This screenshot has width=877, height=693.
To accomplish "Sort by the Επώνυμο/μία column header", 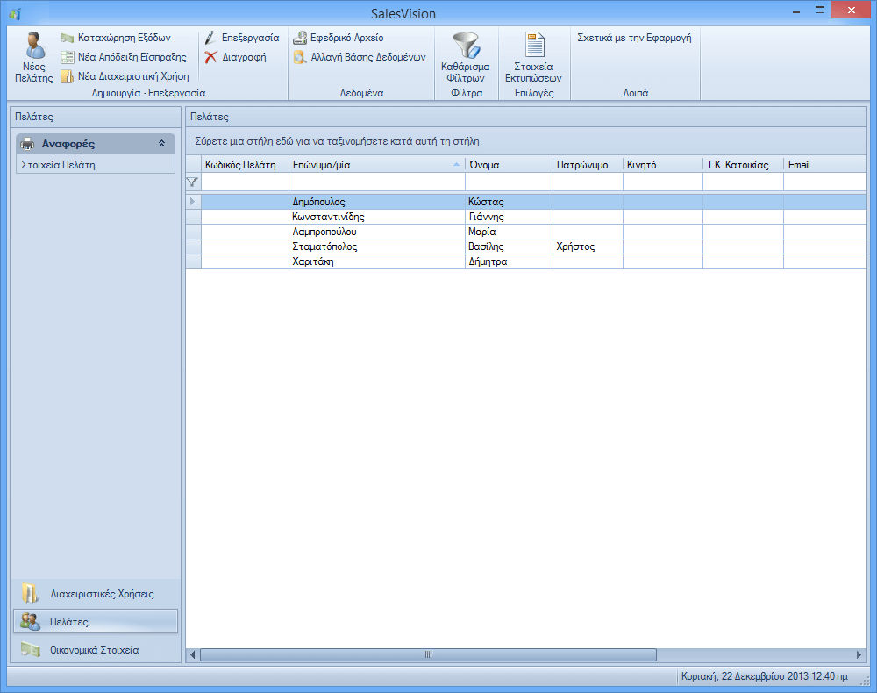I will click(375, 164).
